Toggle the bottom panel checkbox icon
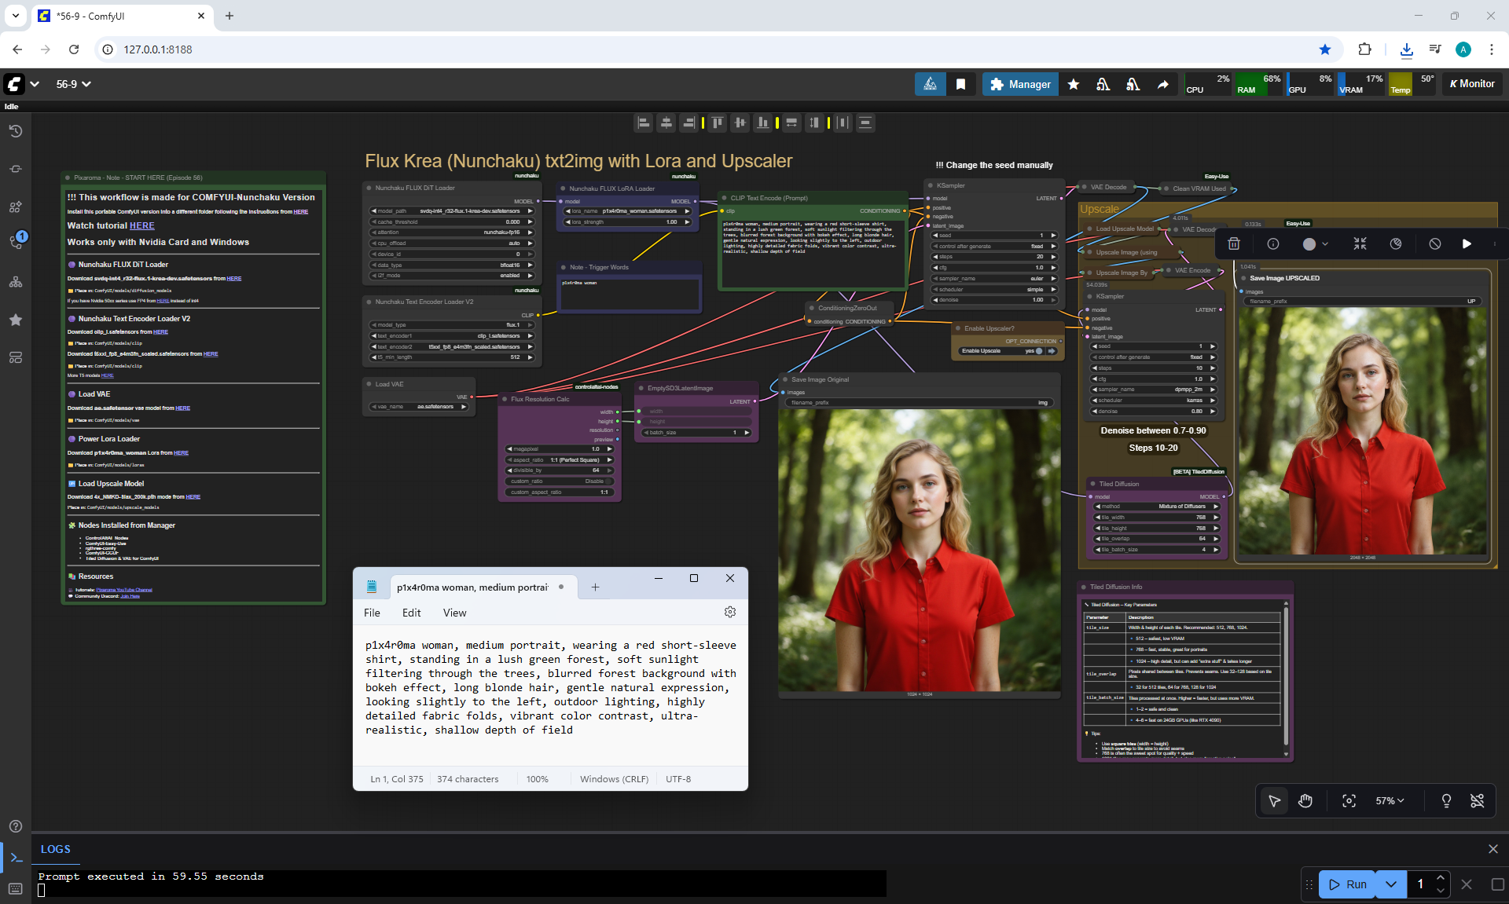Screen dimensions: 1509x904 tap(1497, 884)
